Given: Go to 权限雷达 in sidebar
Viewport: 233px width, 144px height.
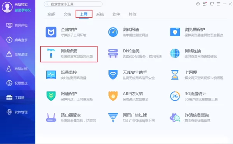Looking at the screenshot, I should coord(17,83).
